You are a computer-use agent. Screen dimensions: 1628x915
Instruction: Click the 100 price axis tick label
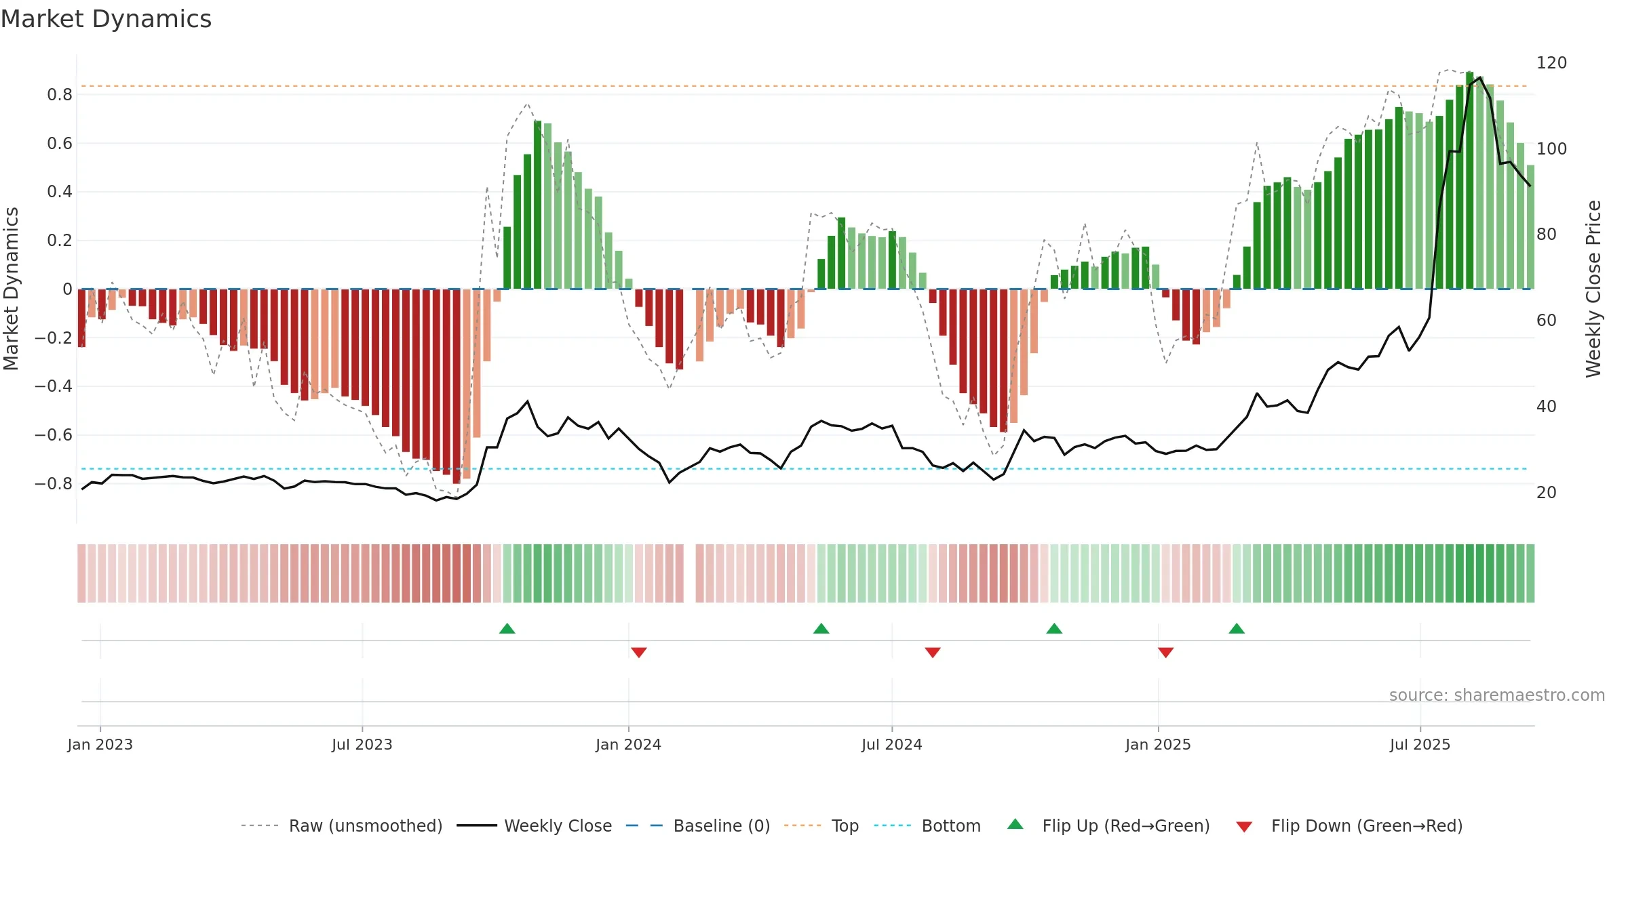(1551, 148)
